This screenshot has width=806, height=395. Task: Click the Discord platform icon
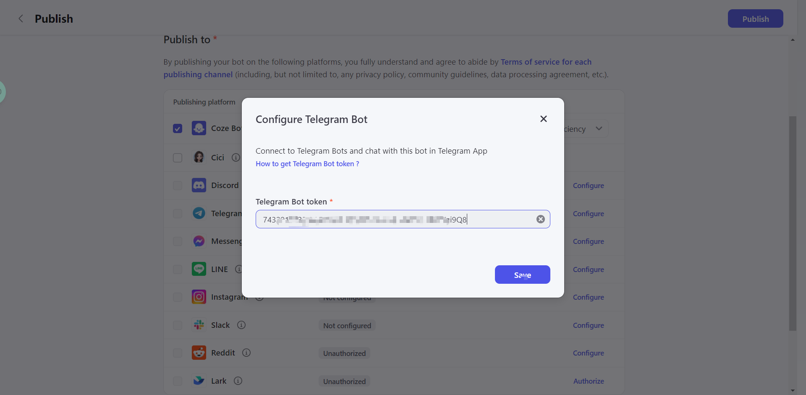pyautogui.click(x=199, y=185)
